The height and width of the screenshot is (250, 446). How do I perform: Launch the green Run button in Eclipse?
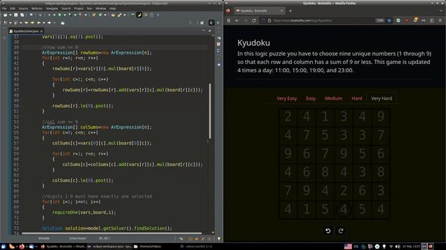point(60,15)
